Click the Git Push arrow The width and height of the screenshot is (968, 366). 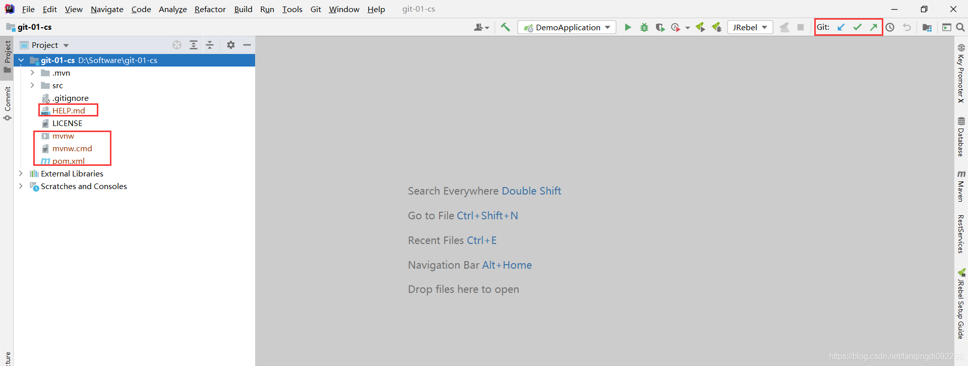pos(873,27)
